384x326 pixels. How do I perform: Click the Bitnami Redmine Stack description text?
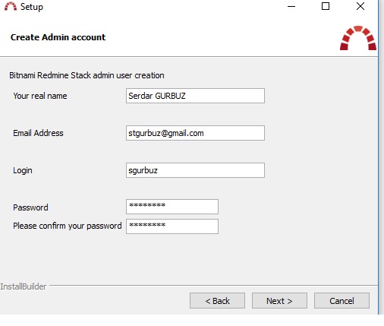tap(87, 75)
